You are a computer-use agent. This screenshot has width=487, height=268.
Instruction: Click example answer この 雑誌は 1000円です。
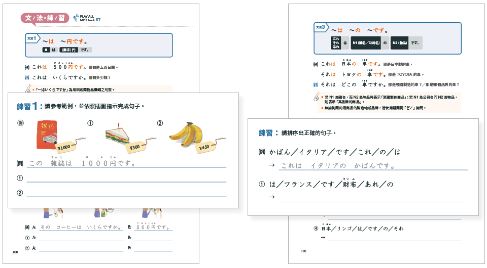point(82,163)
